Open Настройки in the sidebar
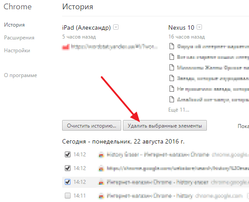The width and height of the screenshot is (249, 202). click(x=17, y=50)
